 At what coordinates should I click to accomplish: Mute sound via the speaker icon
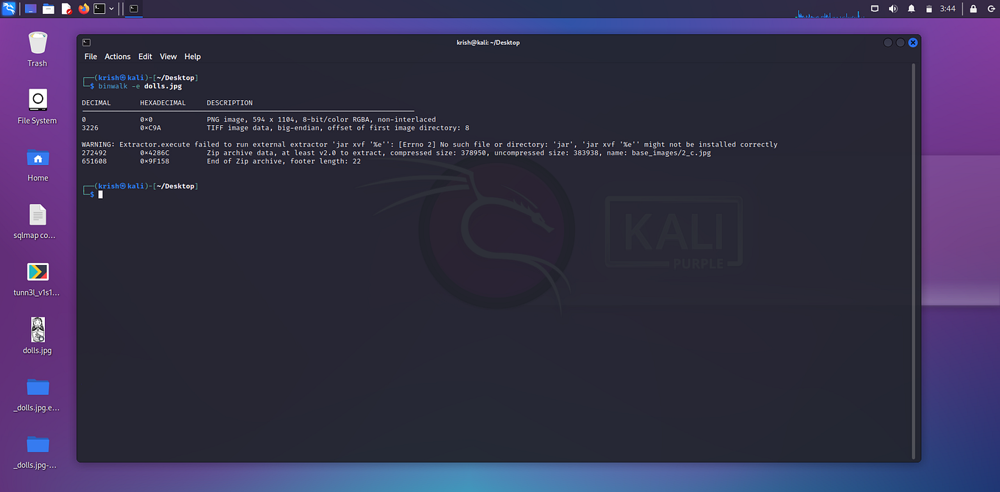[x=892, y=8]
